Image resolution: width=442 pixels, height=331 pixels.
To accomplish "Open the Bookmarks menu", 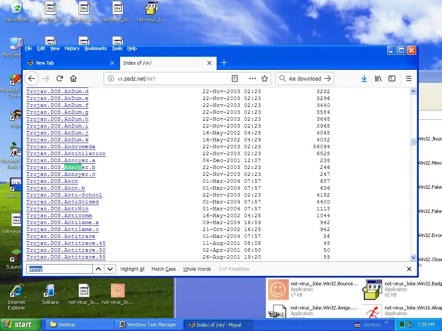I will (x=95, y=48).
